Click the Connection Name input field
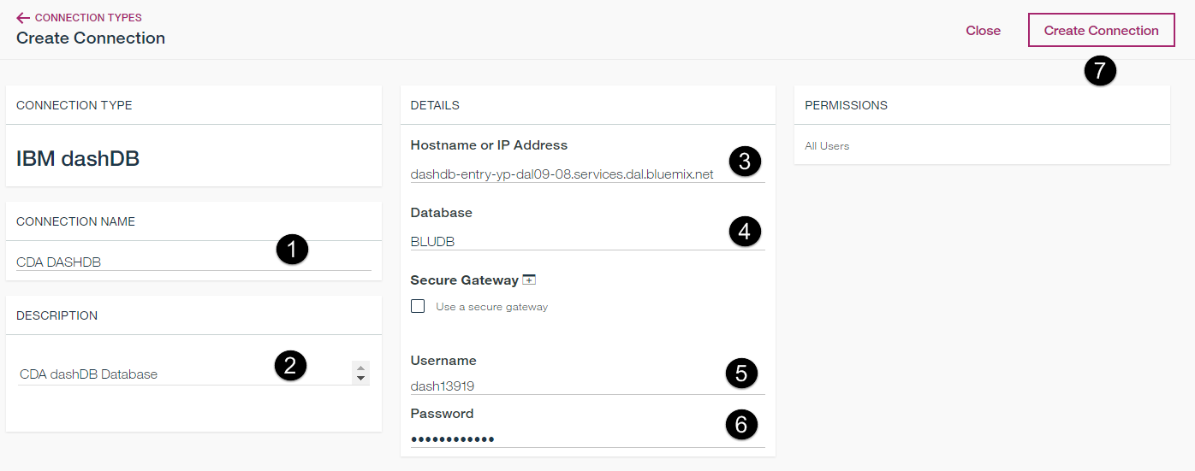The height and width of the screenshot is (471, 1195). [x=193, y=262]
